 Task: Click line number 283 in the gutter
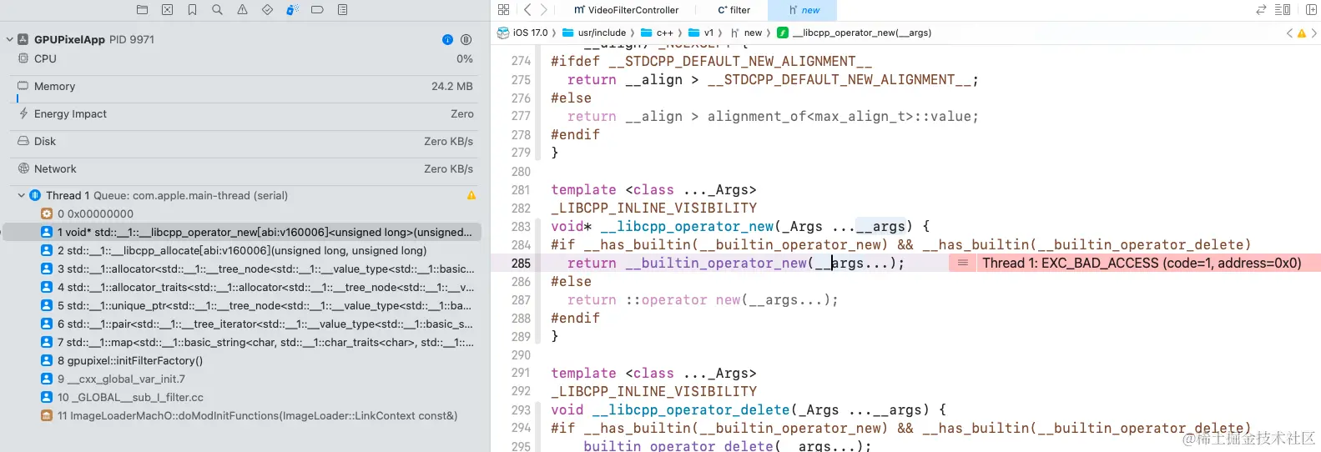tap(521, 227)
